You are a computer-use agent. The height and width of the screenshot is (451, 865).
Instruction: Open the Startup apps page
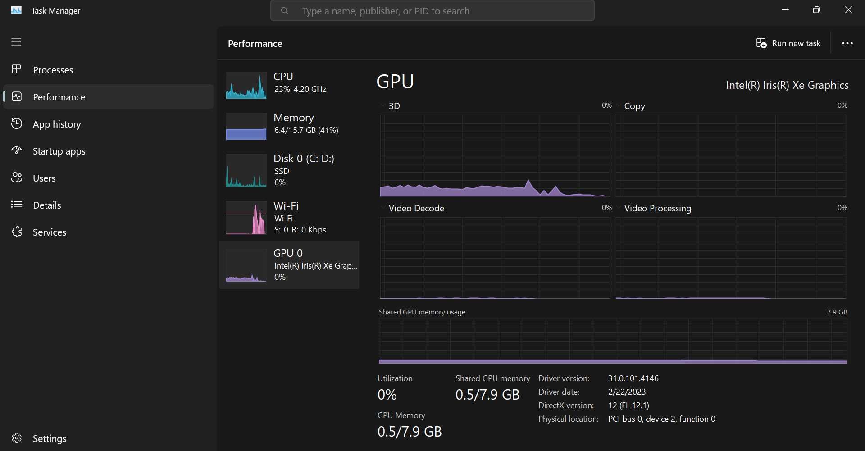click(x=108, y=151)
